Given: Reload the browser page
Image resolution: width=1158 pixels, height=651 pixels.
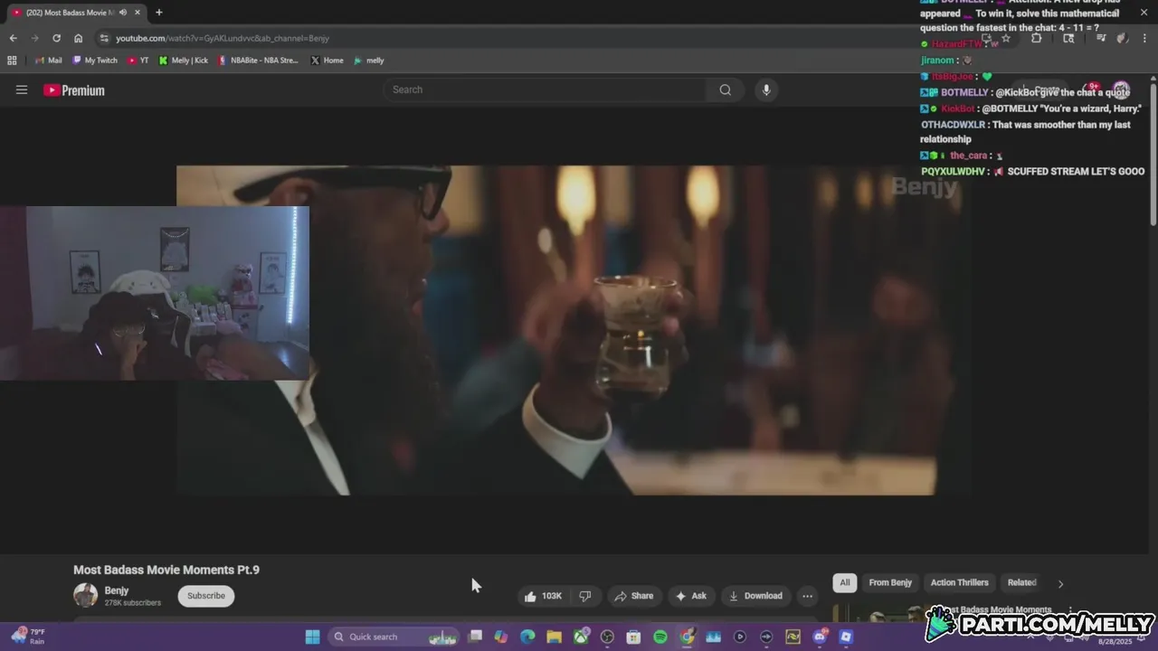Looking at the screenshot, I should pyautogui.click(x=56, y=38).
